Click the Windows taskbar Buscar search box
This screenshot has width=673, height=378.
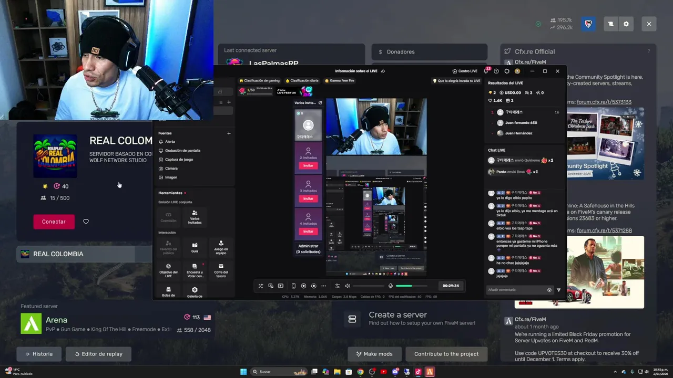(x=280, y=372)
